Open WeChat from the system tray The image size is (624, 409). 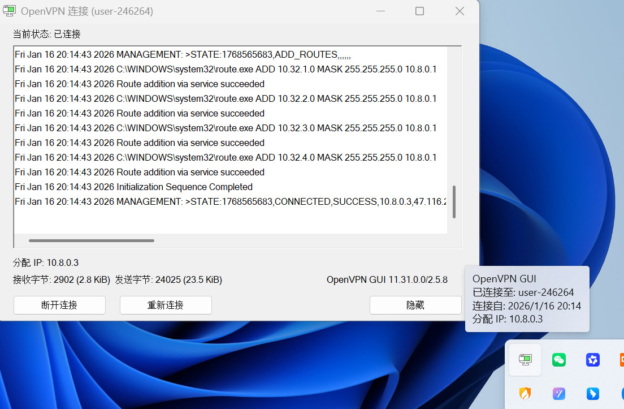[x=558, y=360]
